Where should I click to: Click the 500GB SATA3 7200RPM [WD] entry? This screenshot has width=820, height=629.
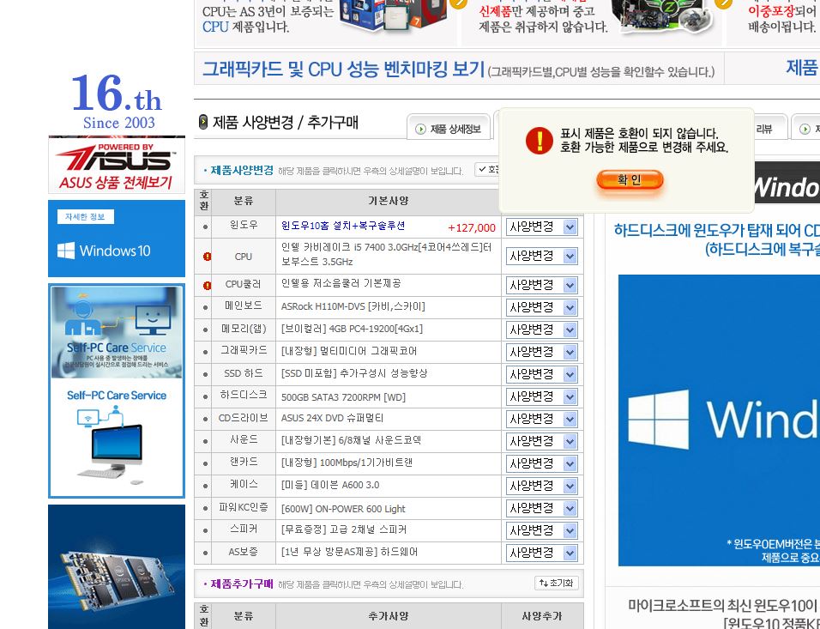[344, 397]
